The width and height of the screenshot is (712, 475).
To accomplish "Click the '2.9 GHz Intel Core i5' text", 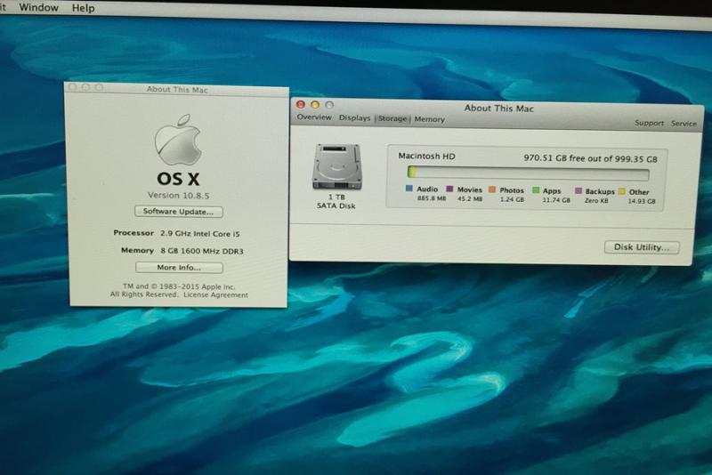I will (x=199, y=234).
